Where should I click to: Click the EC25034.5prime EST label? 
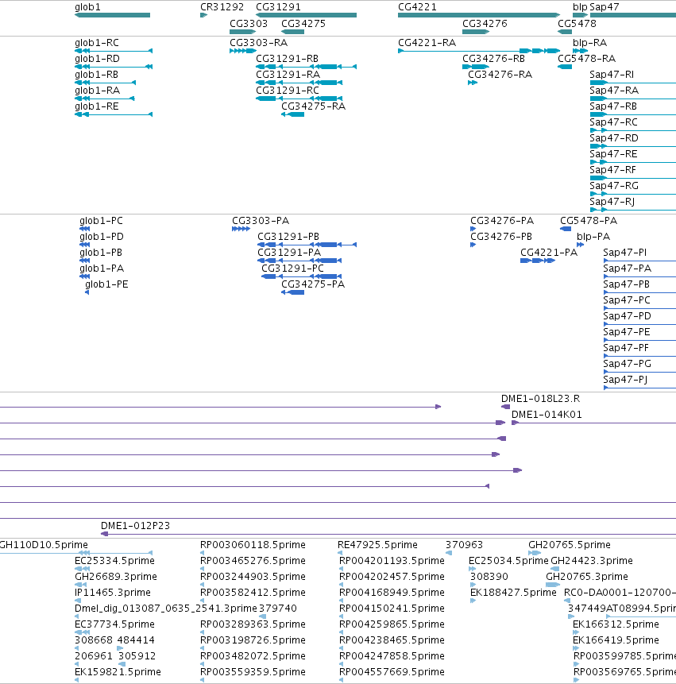click(508, 561)
